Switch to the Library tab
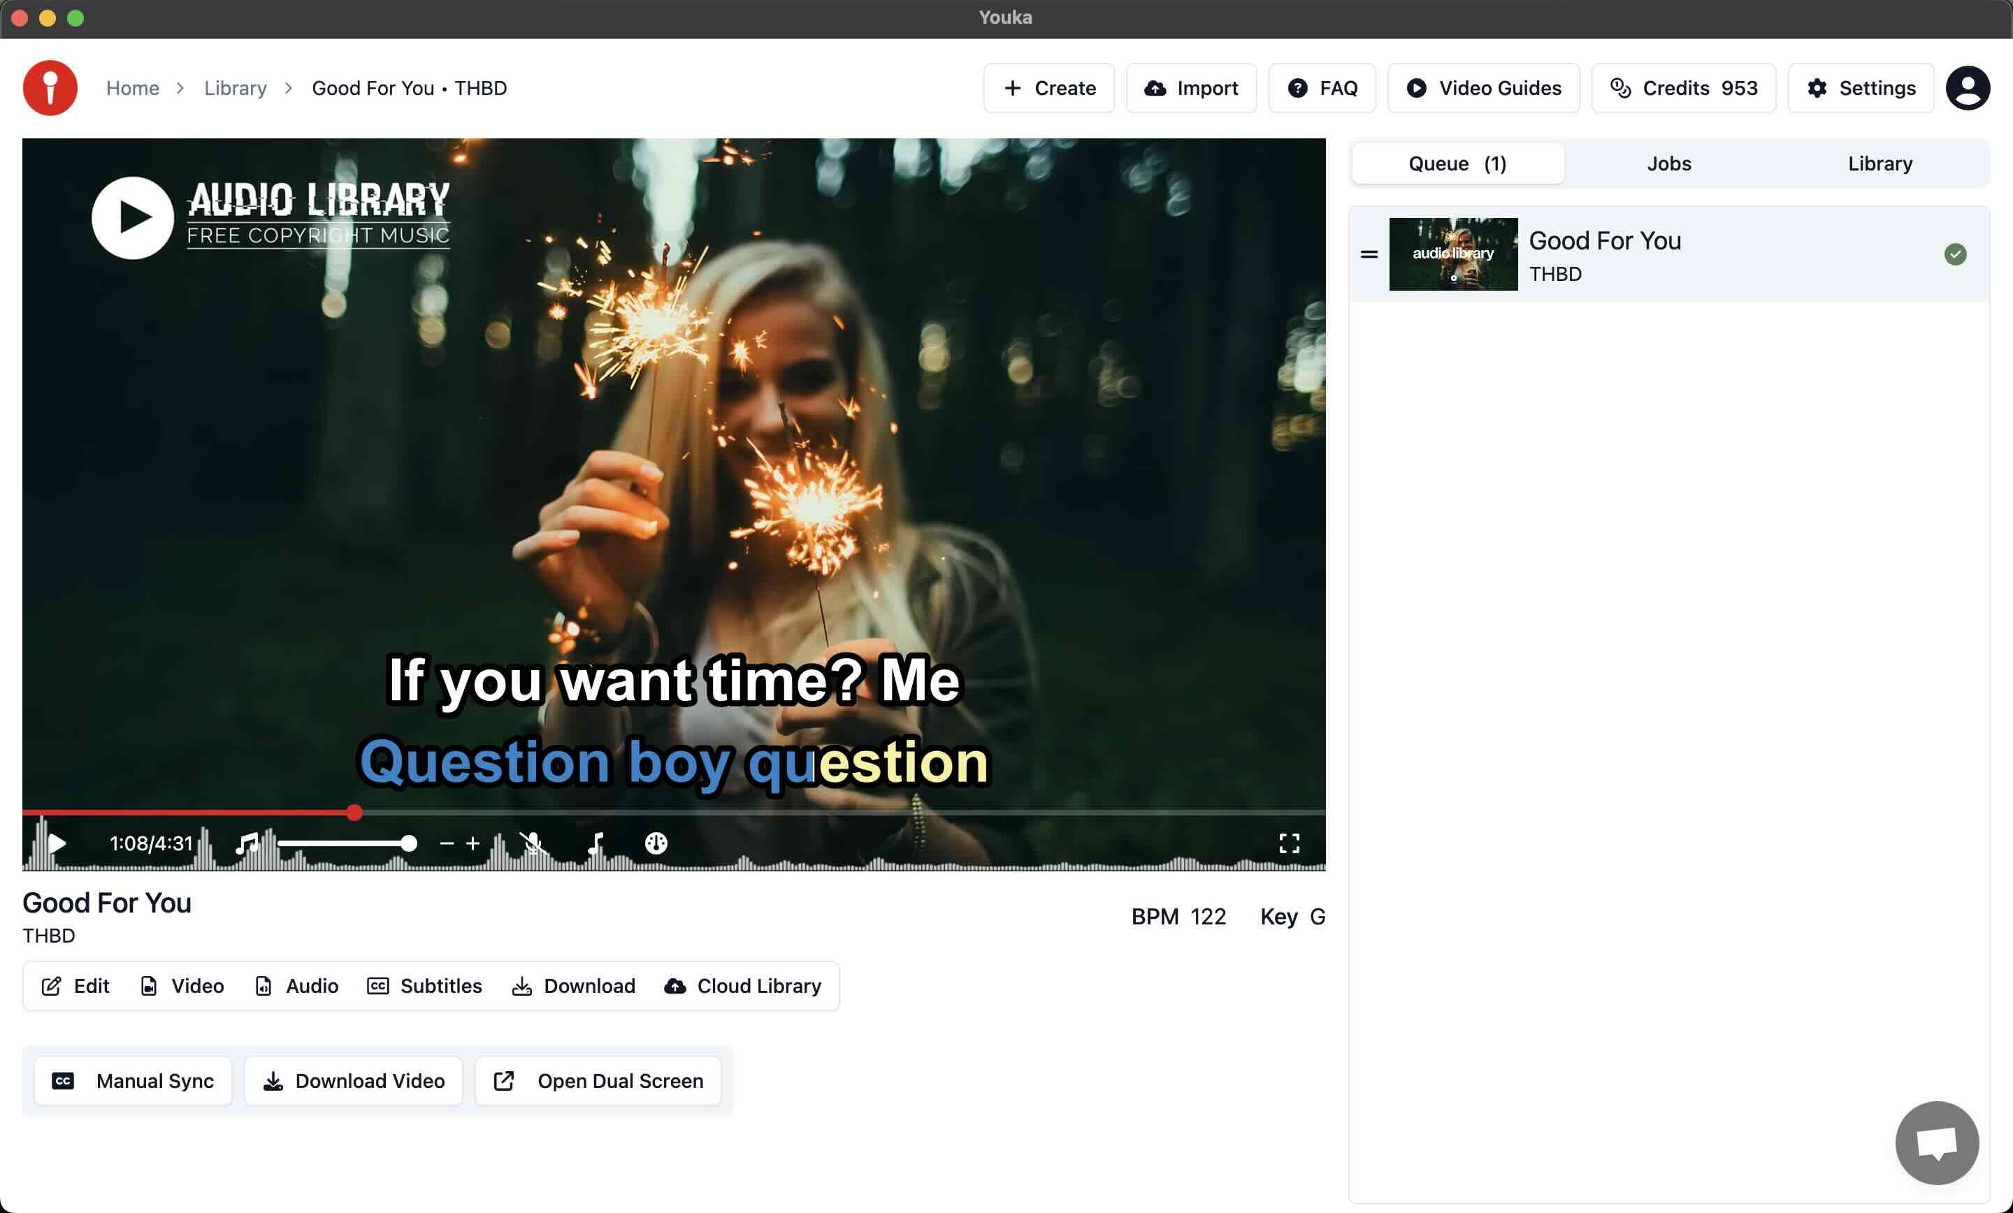Viewport: 2013px width, 1213px height. click(x=1879, y=164)
